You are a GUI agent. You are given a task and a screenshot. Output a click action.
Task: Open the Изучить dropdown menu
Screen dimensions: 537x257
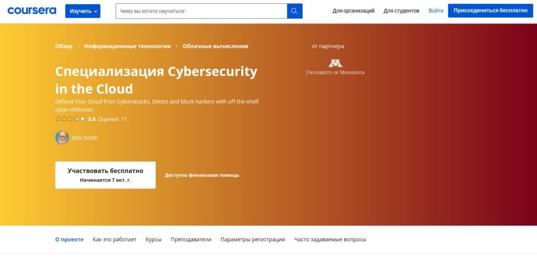coord(83,11)
